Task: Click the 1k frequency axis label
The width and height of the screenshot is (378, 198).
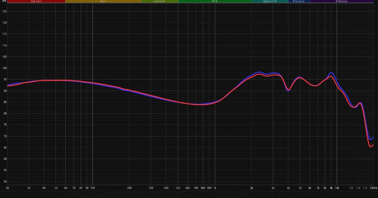Action: tap(215, 188)
